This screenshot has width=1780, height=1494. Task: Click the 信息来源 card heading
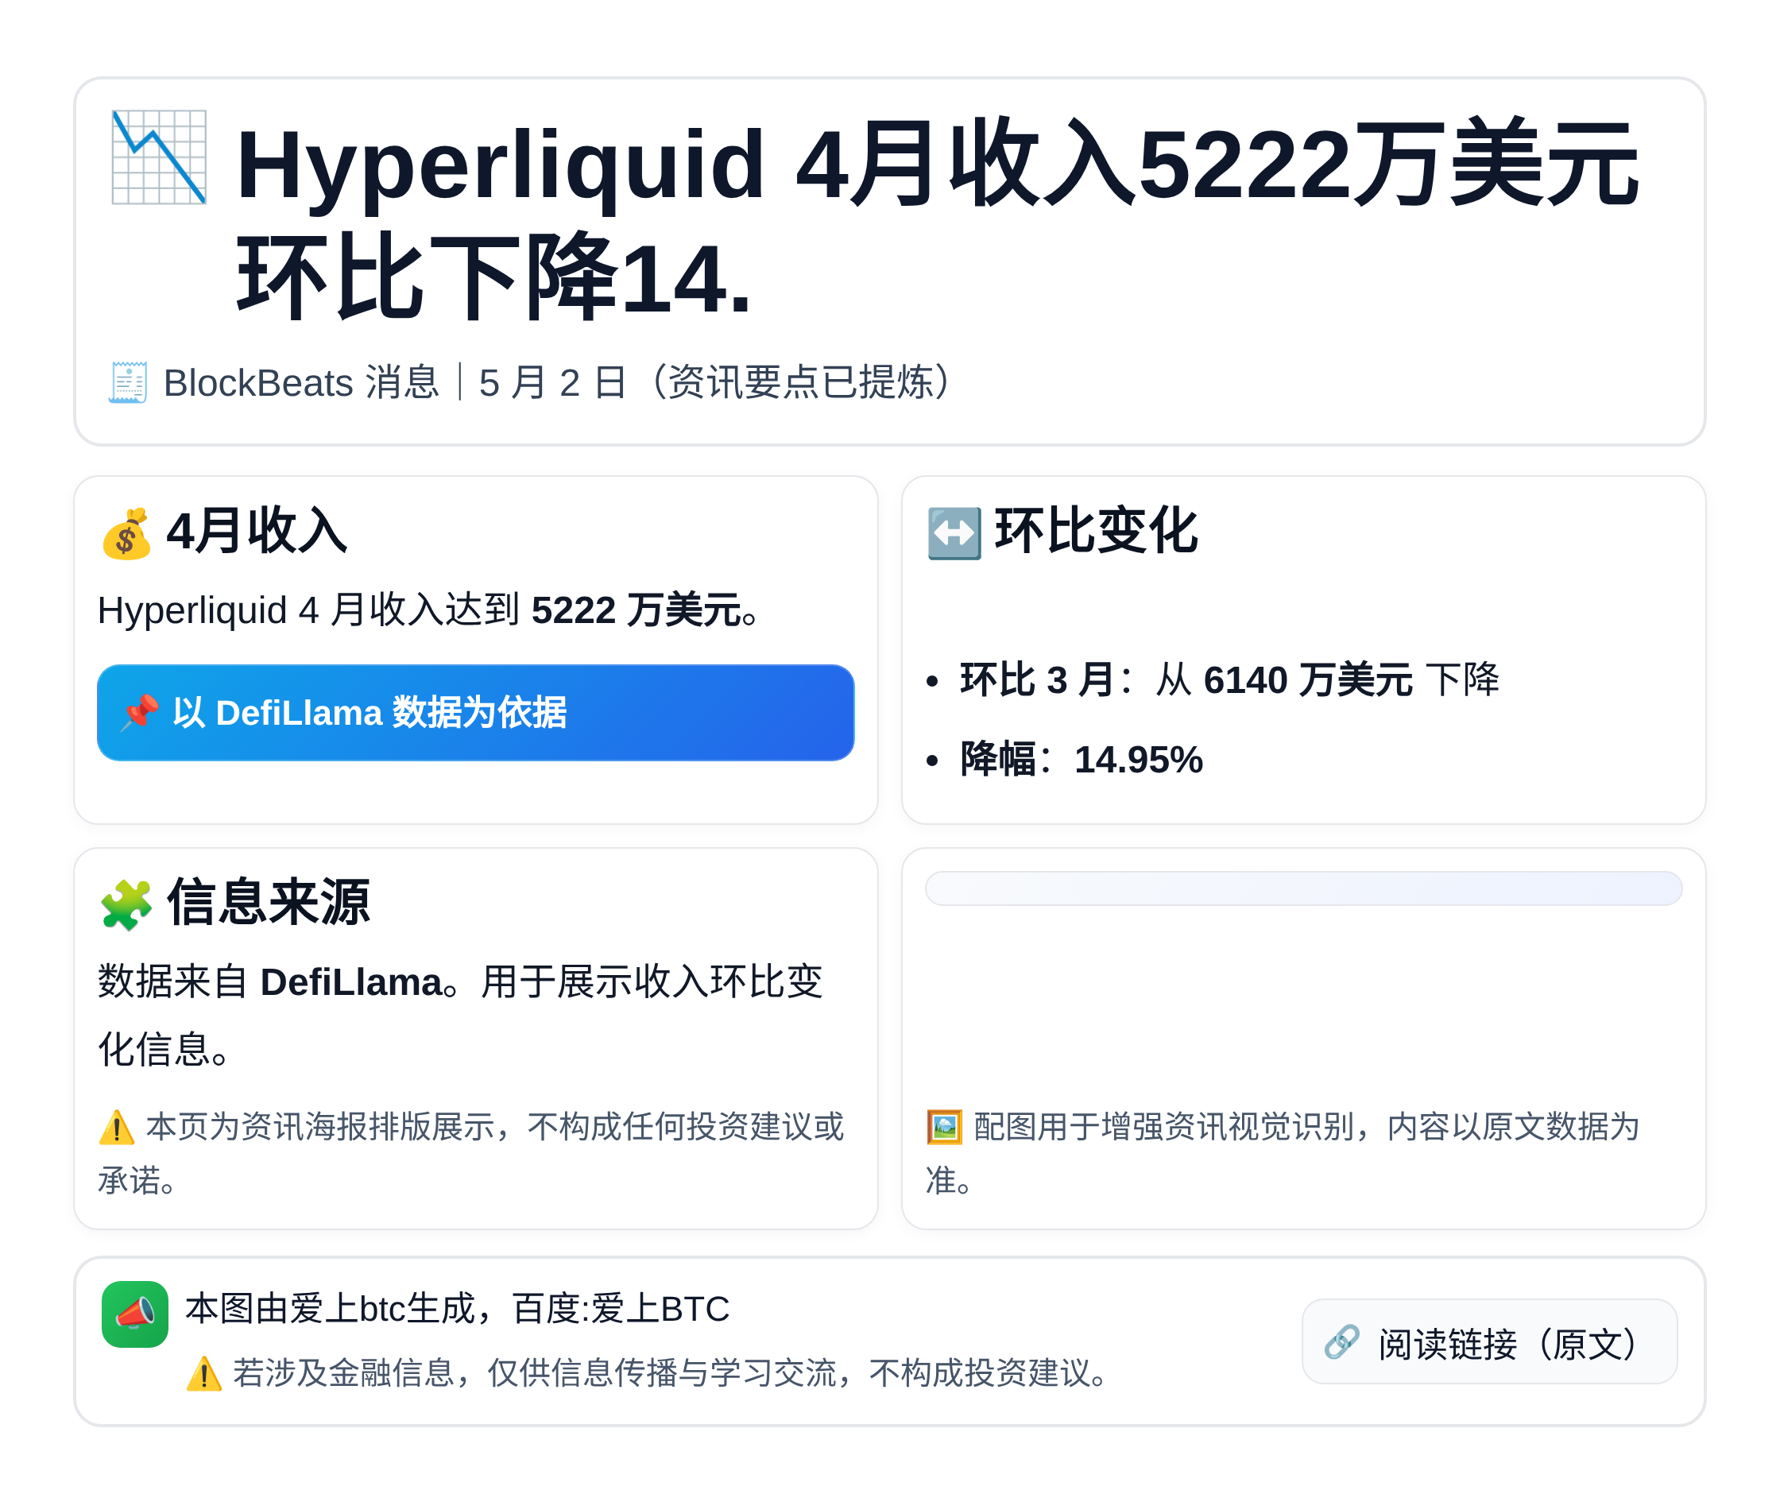tap(269, 903)
